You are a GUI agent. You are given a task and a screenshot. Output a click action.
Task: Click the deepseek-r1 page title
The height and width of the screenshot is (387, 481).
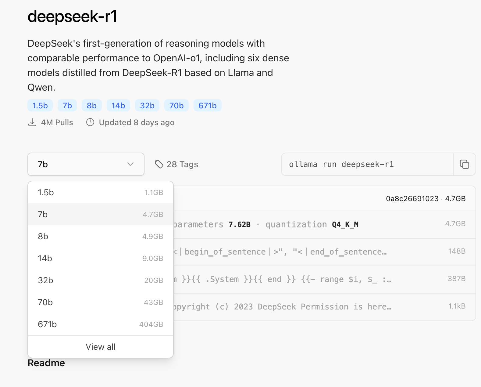click(x=73, y=16)
